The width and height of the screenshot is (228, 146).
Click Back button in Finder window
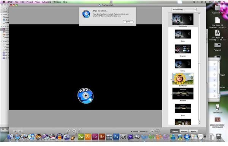pos(3,9)
